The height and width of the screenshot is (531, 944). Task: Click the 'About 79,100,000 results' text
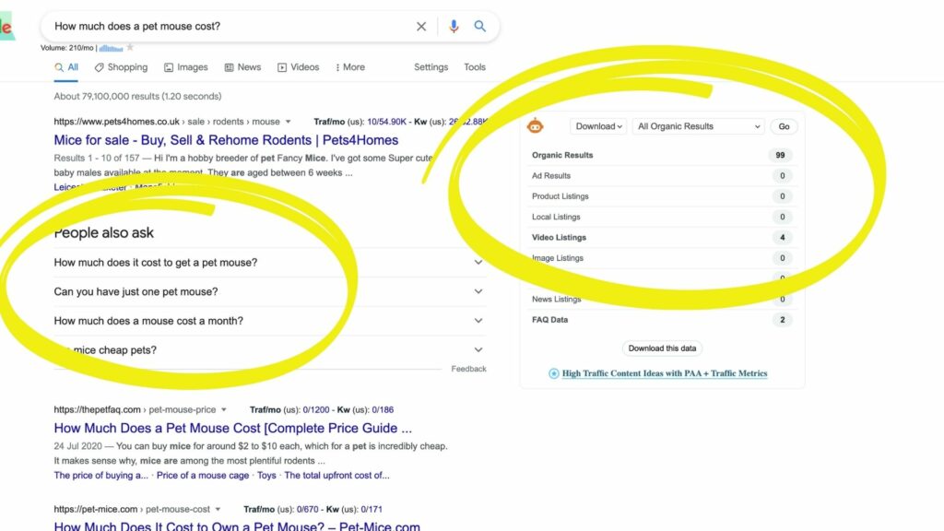click(x=137, y=96)
